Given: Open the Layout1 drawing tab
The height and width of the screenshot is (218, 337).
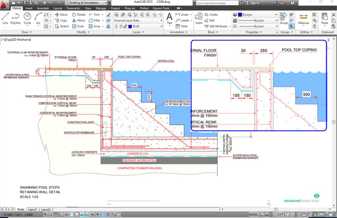Looking at the screenshot, I should click(x=32, y=209).
